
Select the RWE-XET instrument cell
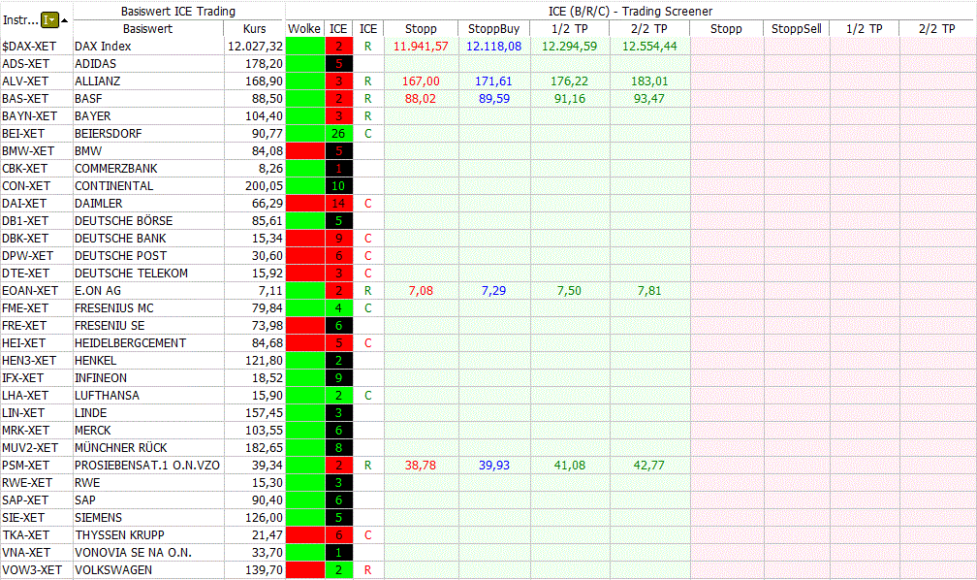27,483
